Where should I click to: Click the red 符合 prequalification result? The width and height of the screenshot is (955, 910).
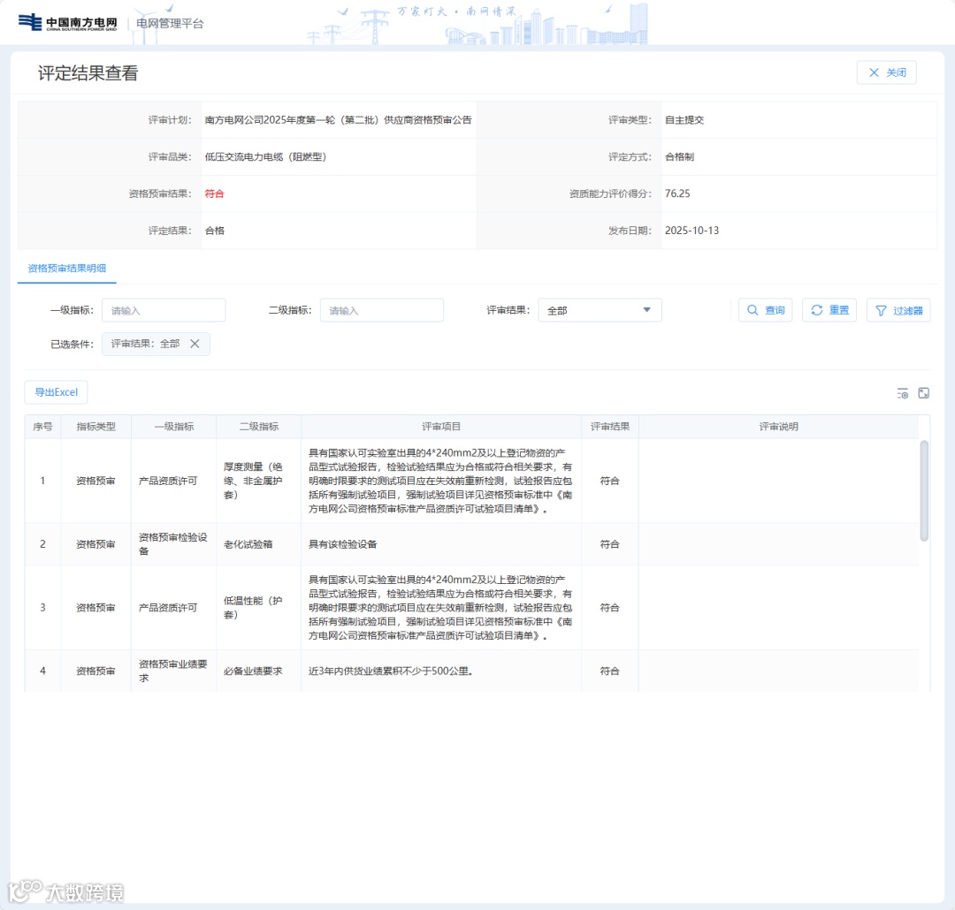pyautogui.click(x=214, y=193)
